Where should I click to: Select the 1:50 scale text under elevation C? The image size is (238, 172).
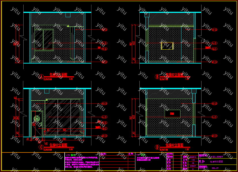(71, 149)
